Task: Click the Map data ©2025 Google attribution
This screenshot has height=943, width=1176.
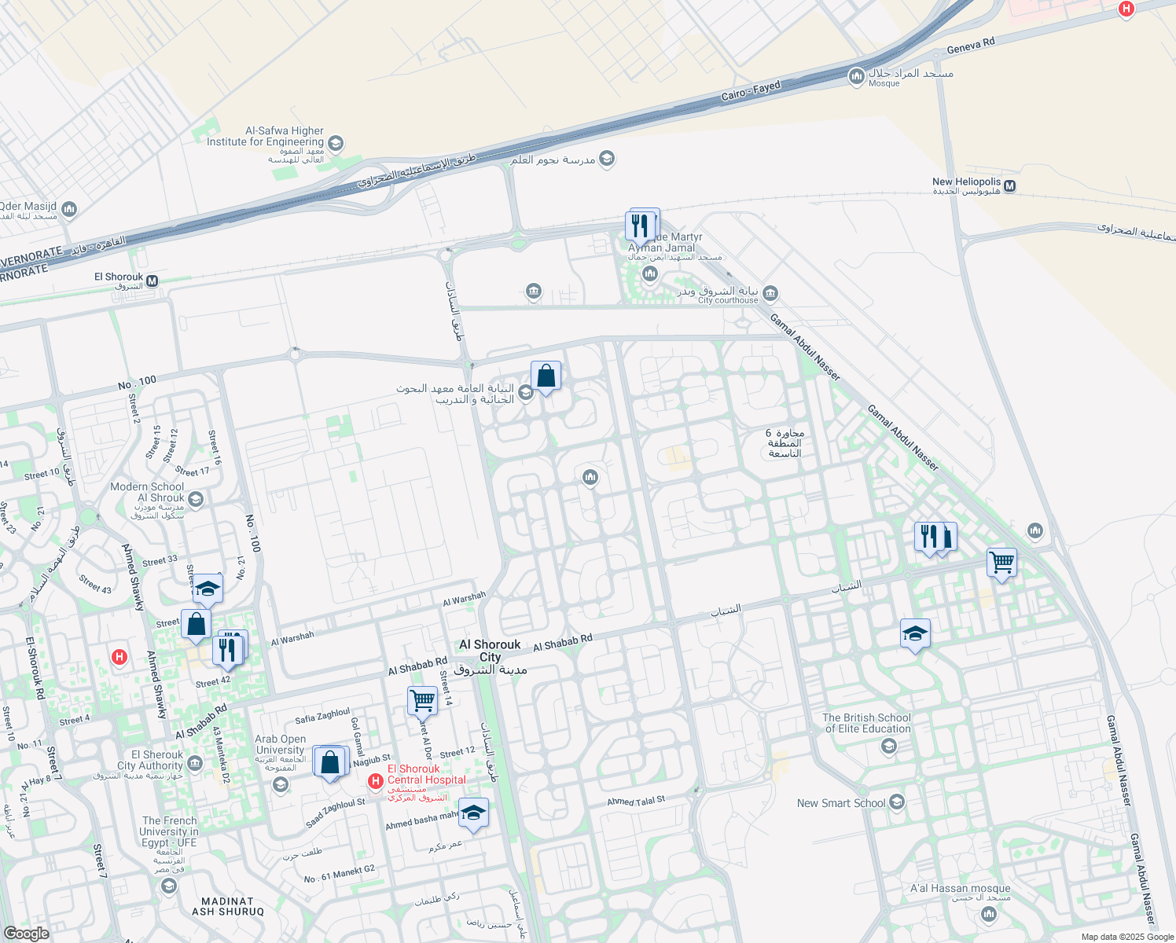Action: (1127, 937)
